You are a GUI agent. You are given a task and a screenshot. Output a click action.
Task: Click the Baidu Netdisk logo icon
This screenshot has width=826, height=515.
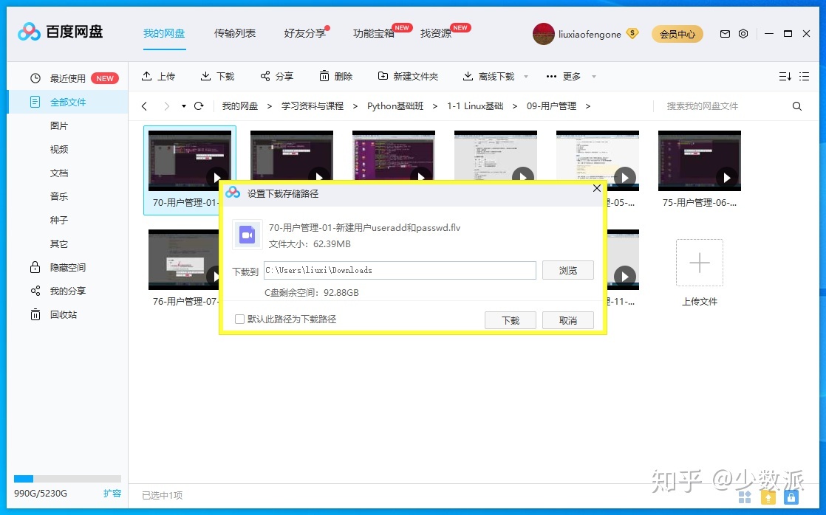pos(29,32)
